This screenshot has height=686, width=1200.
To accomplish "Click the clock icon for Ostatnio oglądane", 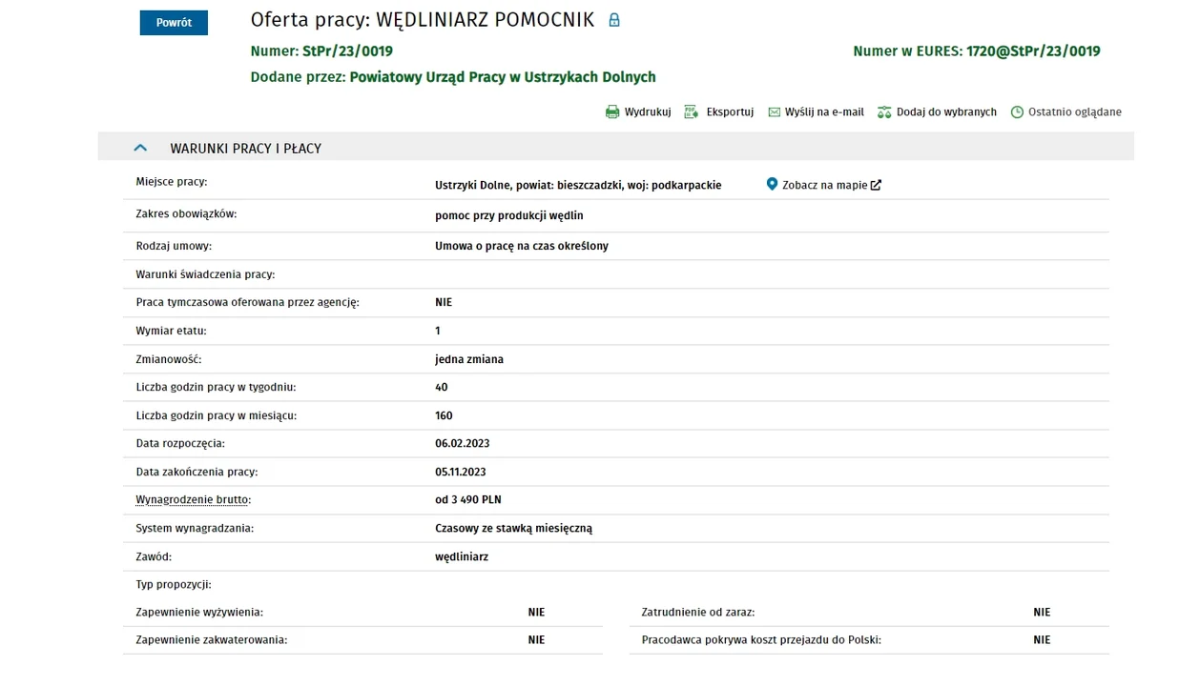I will pos(1017,112).
